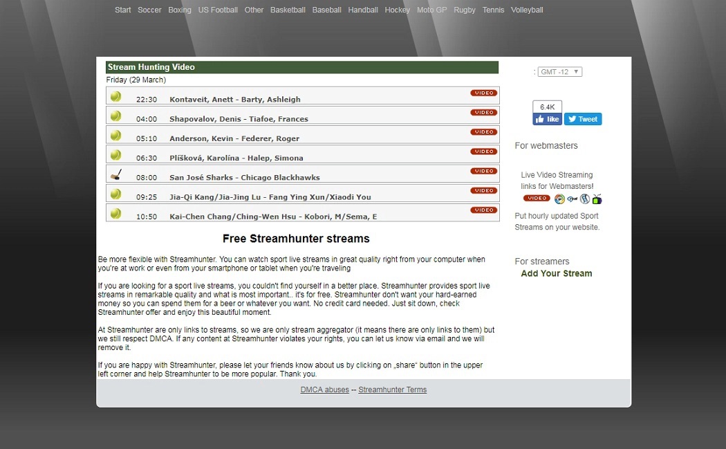The image size is (726, 449).
Task: Open Soccer category in top navigation
Action: [149, 10]
